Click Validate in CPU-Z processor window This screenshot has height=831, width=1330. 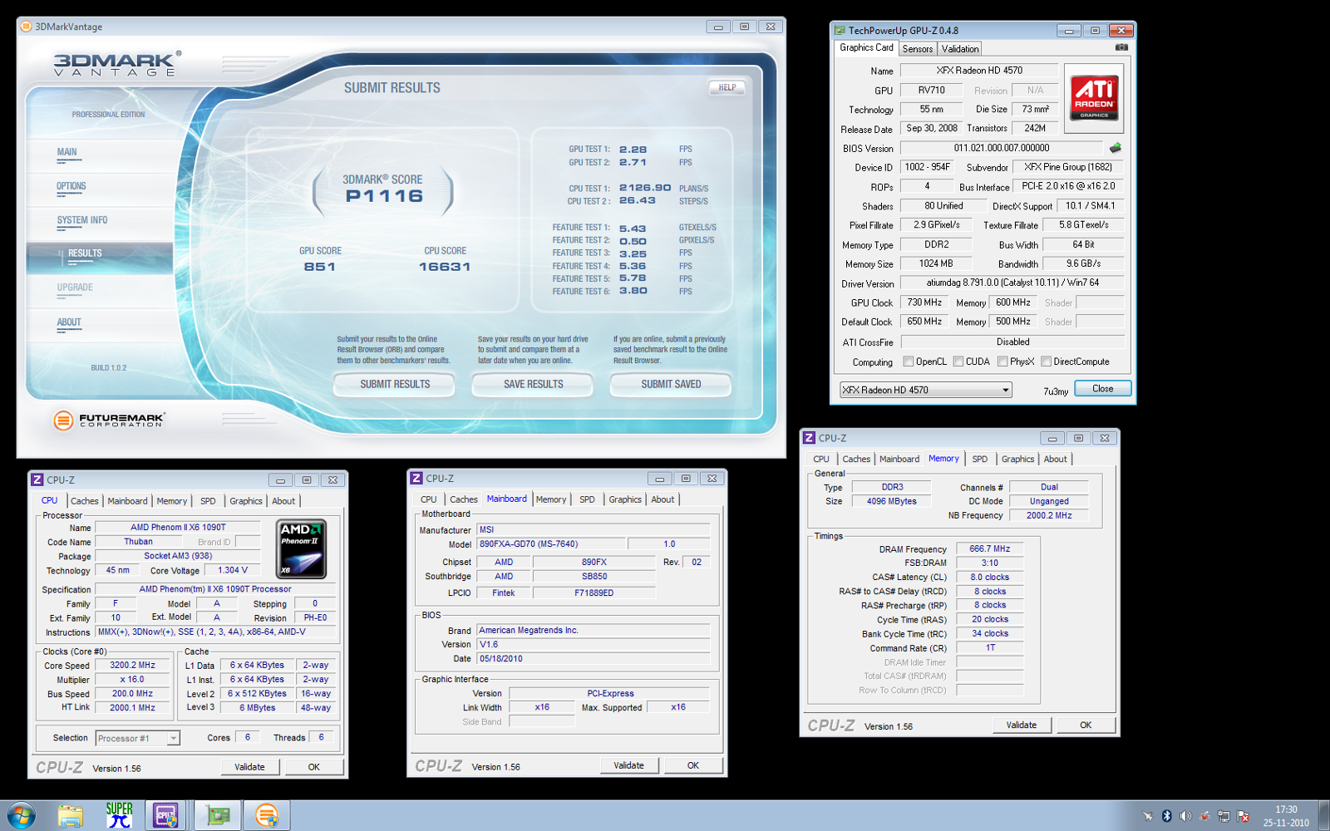tap(249, 767)
